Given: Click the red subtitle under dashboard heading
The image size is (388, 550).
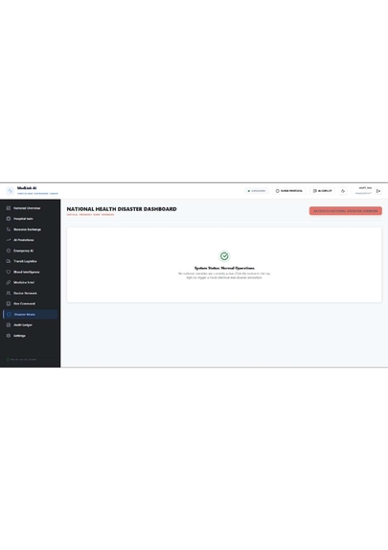Looking at the screenshot, I should 90,215.
